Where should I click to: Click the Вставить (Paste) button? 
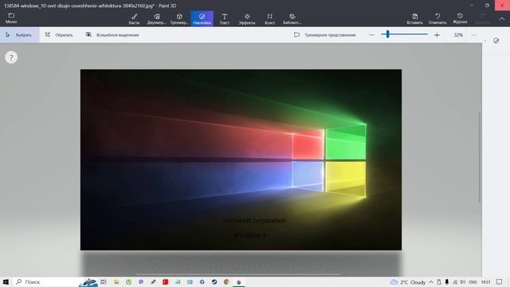coord(414,19)
